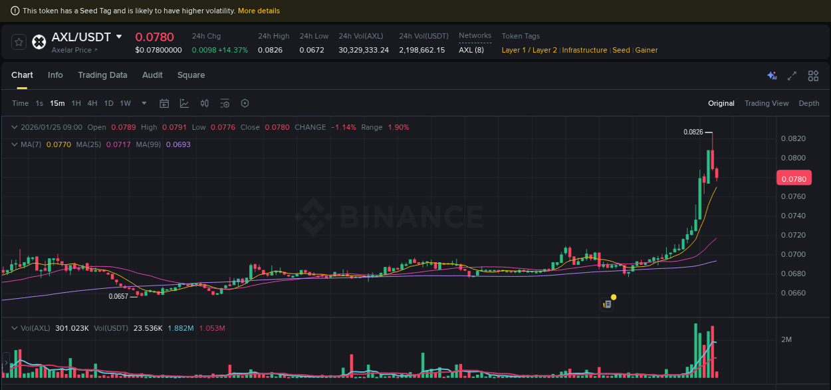Open the date range calendar picker
831x390 pixels.
click(x=164, y=103)
